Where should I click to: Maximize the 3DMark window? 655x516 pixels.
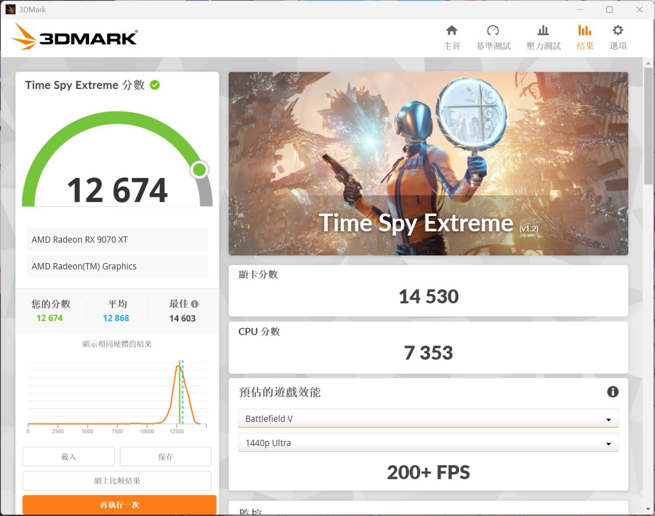click(610, 10)
